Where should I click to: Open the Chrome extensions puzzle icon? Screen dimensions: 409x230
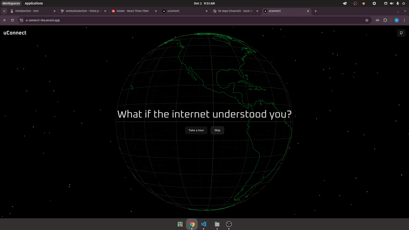[x=385, y=20]
